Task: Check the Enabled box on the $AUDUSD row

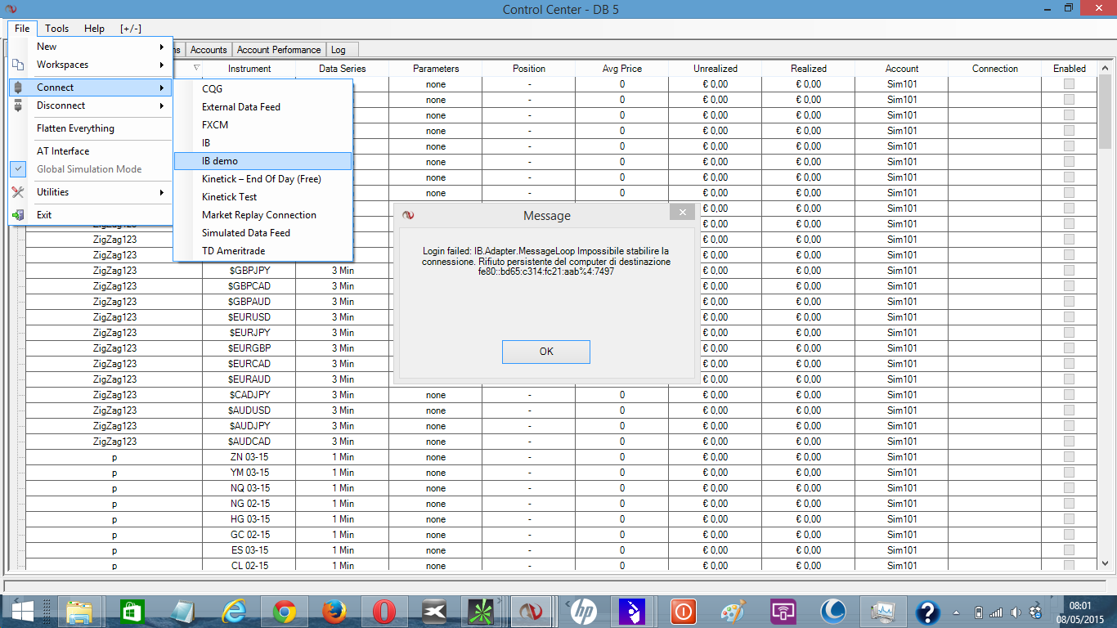Action: (1069, 410)
